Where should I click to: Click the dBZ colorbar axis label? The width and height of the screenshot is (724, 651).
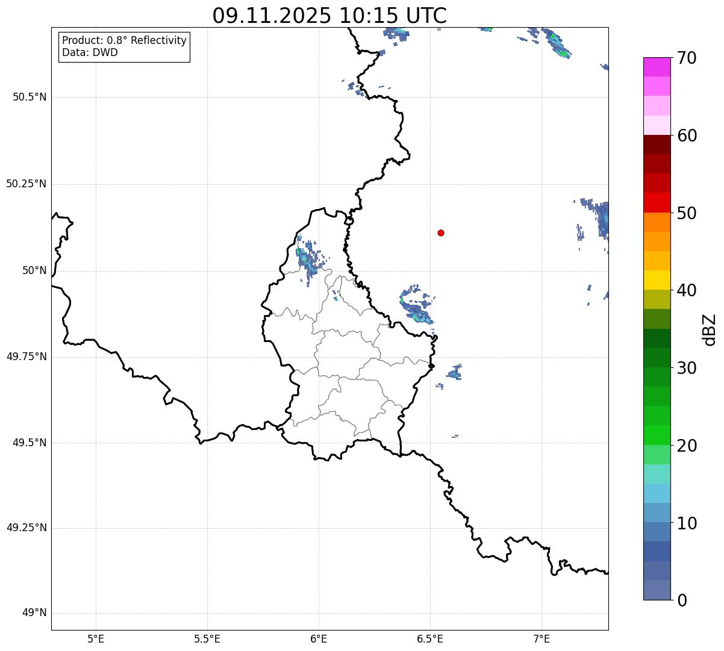click(x=710, y=329)
